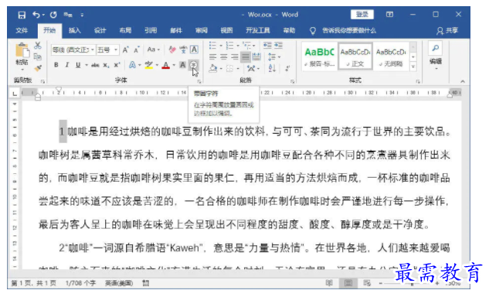Click the 告诉我你想要做什么 search box

coord(349,31)
